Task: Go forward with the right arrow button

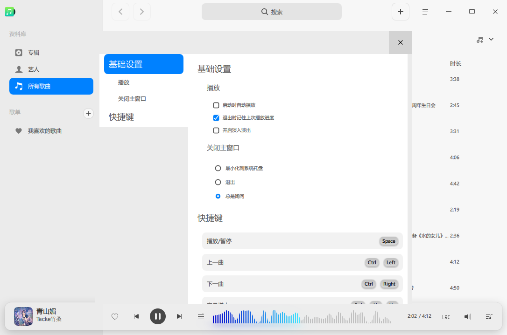Action: pos(141,12)
